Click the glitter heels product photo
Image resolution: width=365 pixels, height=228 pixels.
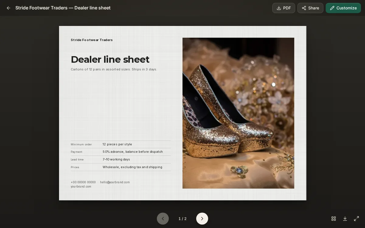pyautogui.click(x=238, y=113)
